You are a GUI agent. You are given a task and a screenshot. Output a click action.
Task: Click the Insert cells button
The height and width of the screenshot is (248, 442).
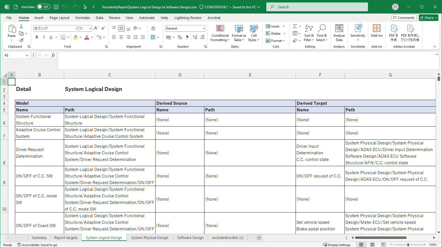coord(273,26)
